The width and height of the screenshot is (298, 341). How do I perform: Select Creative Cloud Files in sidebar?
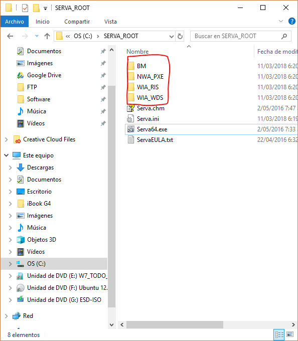pos(49,139)
